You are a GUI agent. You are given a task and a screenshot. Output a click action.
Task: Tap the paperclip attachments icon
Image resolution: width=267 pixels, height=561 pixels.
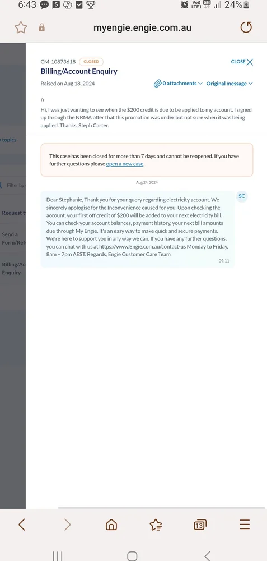pos(157,84)
